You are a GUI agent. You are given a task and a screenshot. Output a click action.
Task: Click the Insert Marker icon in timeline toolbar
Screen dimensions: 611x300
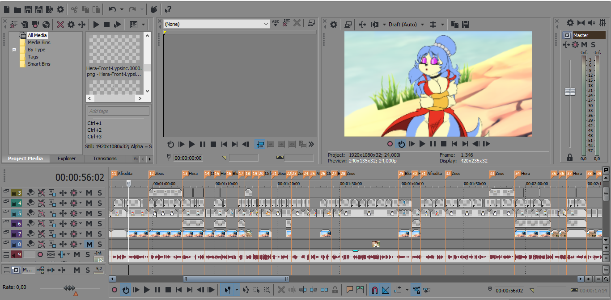coord(350,290)
